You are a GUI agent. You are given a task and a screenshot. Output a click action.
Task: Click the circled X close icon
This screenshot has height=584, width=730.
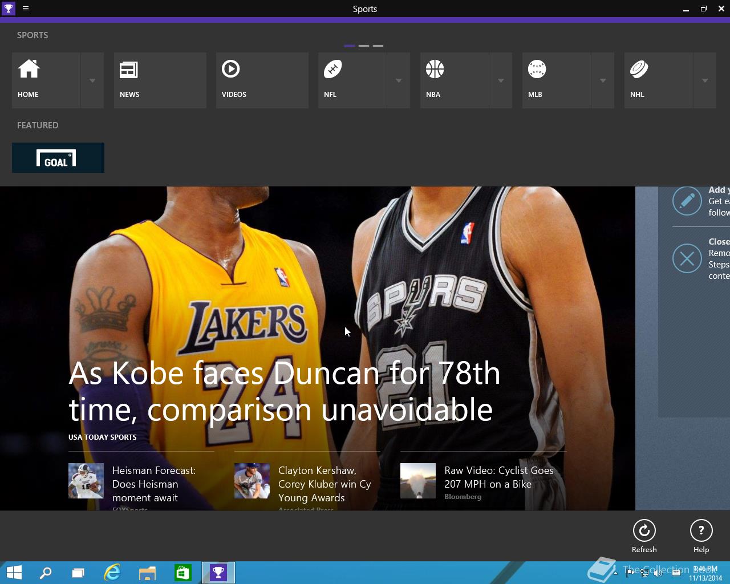687,258
